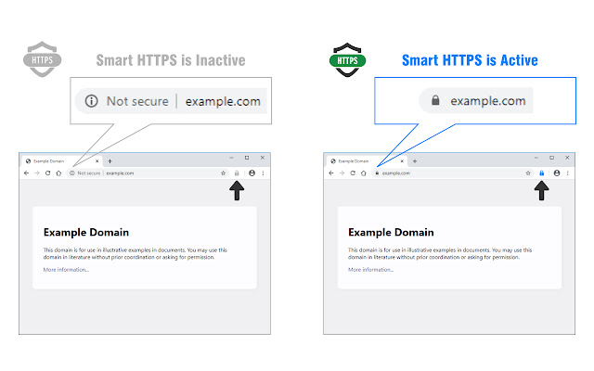This screenshot has height=371, width=594.
Task: Click 'Smart HTTPS is Active' title text
Action: pyautogui.click(x=470, y=60)
